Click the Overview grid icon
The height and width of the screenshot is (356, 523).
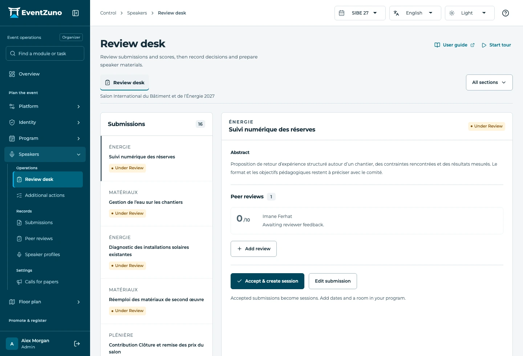[x=12, y=74]
